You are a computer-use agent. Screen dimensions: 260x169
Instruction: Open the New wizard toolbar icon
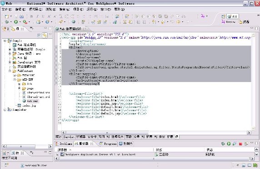click(x=7, y=16)
